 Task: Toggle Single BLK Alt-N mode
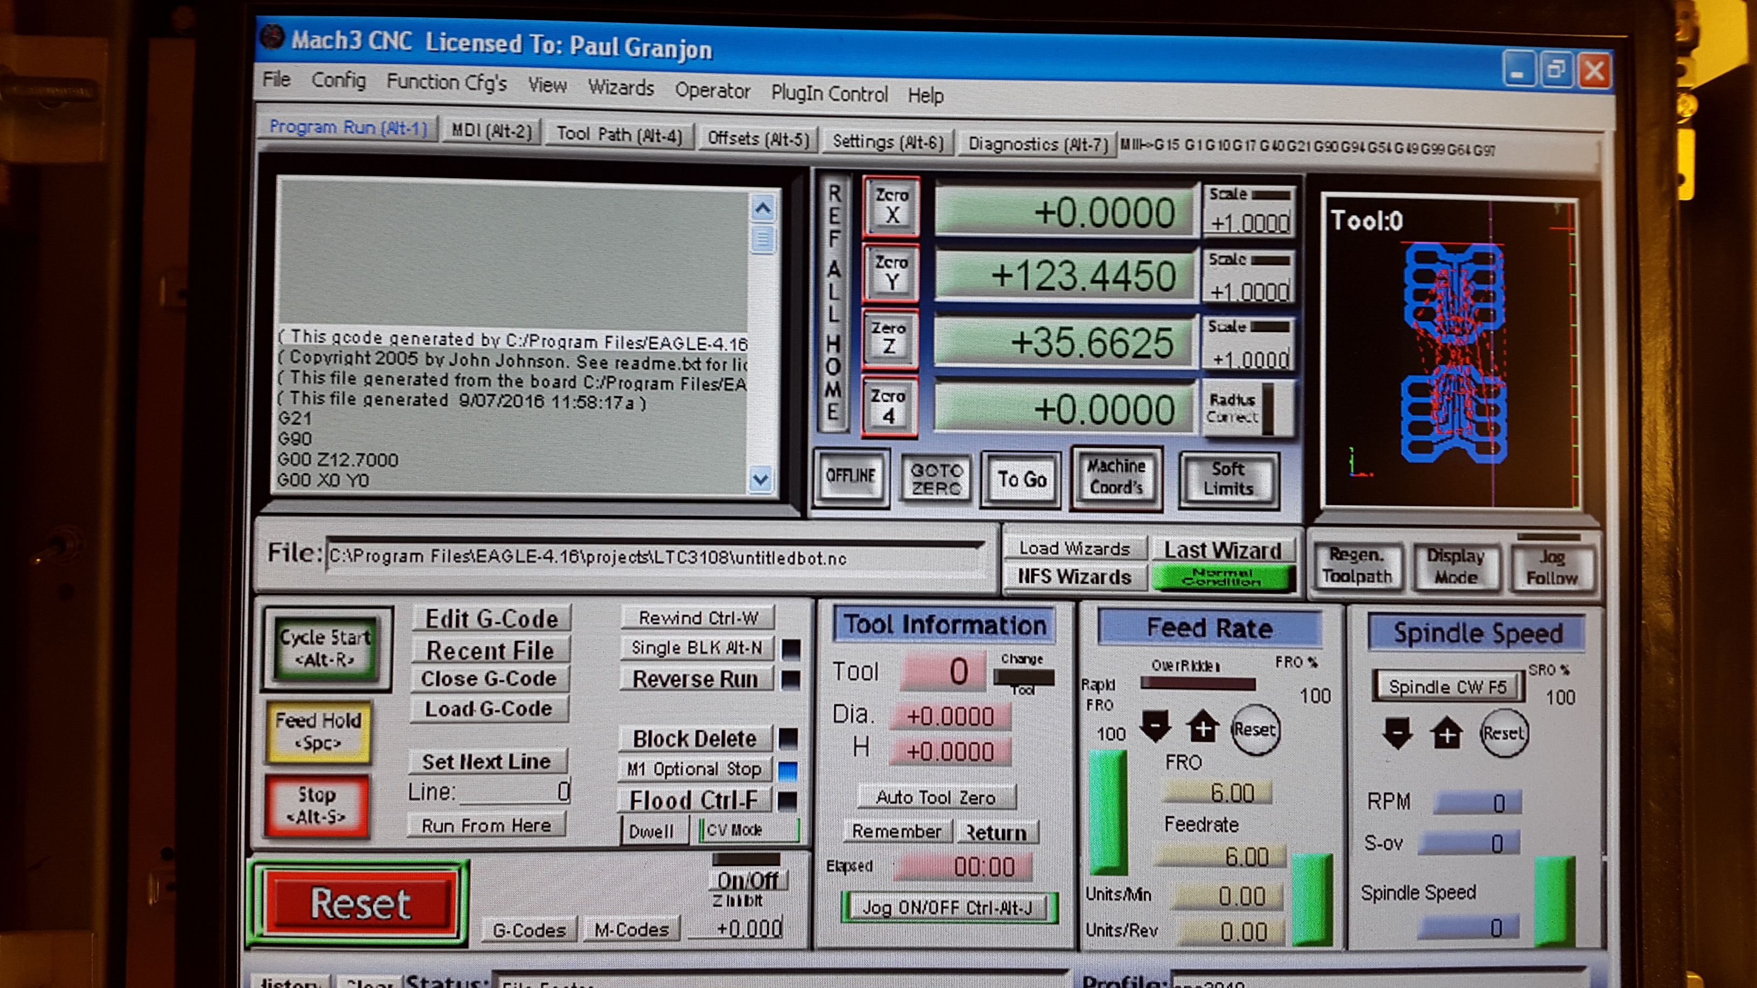[697, 648]
